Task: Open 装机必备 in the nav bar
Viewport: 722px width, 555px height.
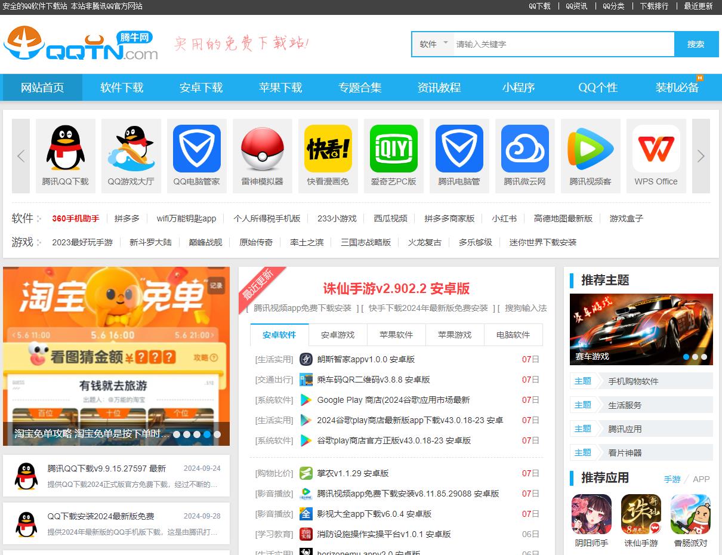Action: [677, 88]
